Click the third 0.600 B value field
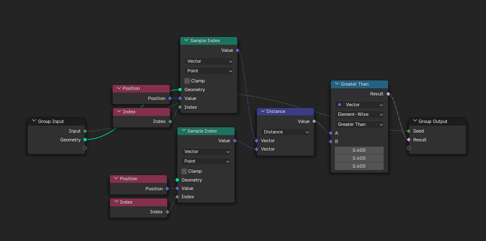 click(x=359, y=166)
